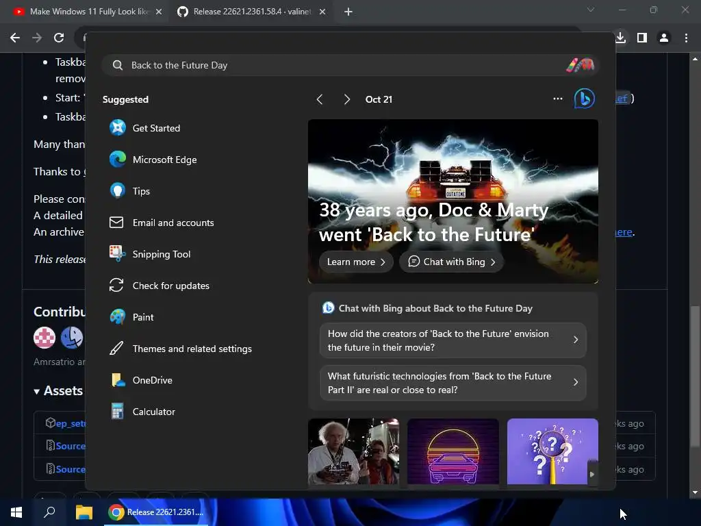Click the taskbar Search icon
Viewport: 701px width, 526px height.
[49, 512]
